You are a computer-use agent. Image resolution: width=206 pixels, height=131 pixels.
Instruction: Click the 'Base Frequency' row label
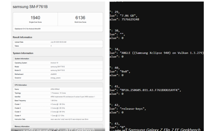tap(20, 100)
